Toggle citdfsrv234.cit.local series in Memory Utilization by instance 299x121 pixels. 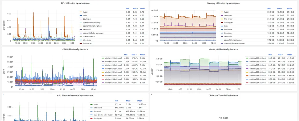point(257,83)
